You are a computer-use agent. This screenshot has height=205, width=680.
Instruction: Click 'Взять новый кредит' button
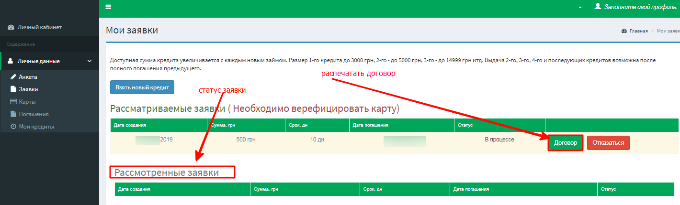(142, 88)
